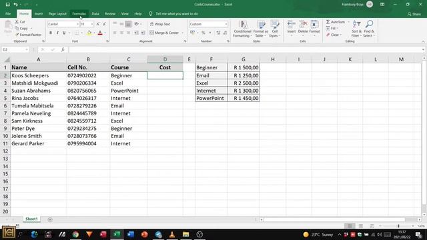Image resolution: width=427 pixels, height=240 pixels.
Task: Apply the red font color A
Action: (x=100, y=33)
